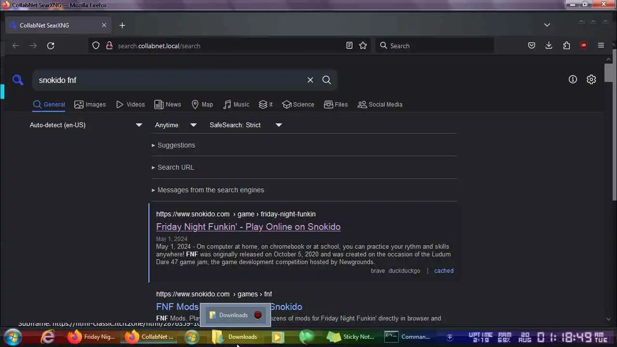Switch to the It category
This screenshot has height=347, width=617.
(266, 105)
